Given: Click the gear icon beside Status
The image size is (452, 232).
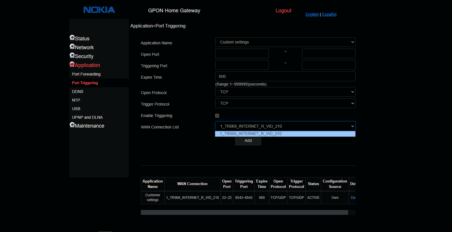Looking at the screenshot, I should [x=72, y=37].
